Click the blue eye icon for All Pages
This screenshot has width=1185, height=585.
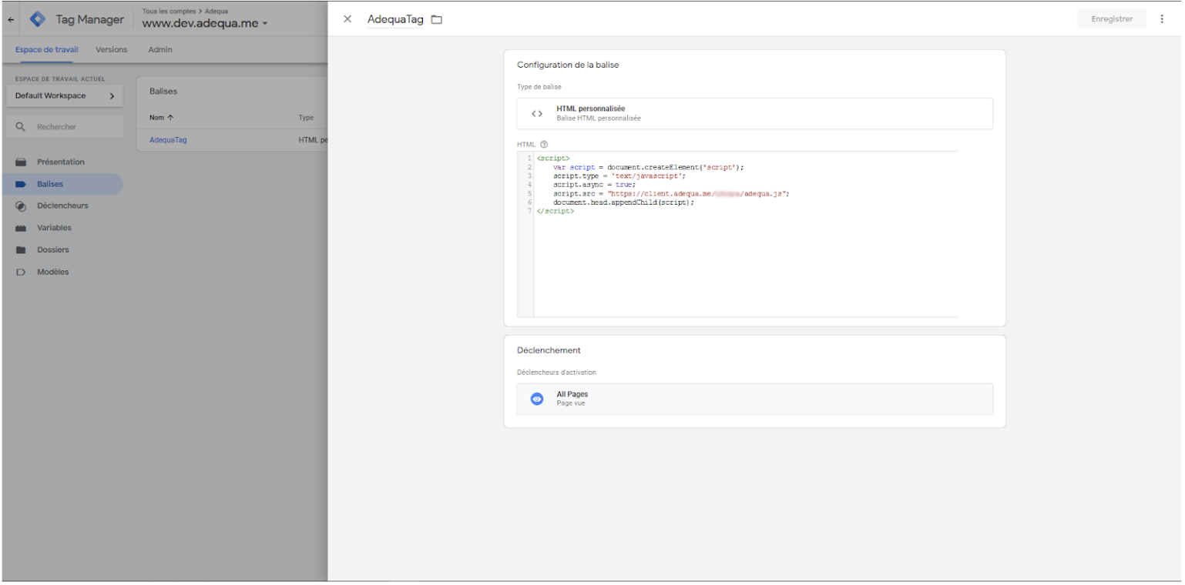point(537,399)
